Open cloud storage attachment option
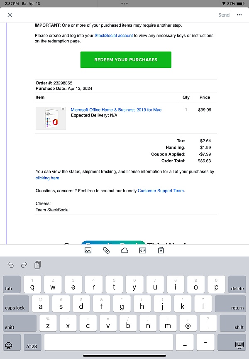 tap(124, 250)
